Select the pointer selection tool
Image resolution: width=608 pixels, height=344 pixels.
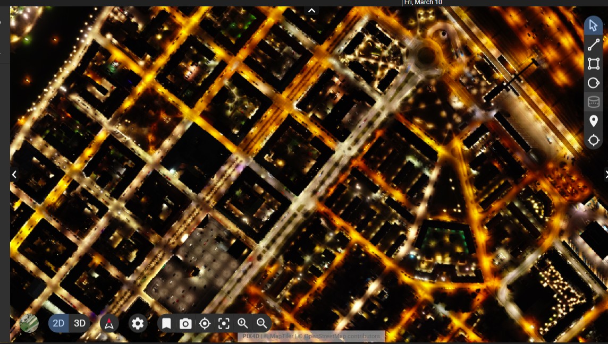click(593, 26)
